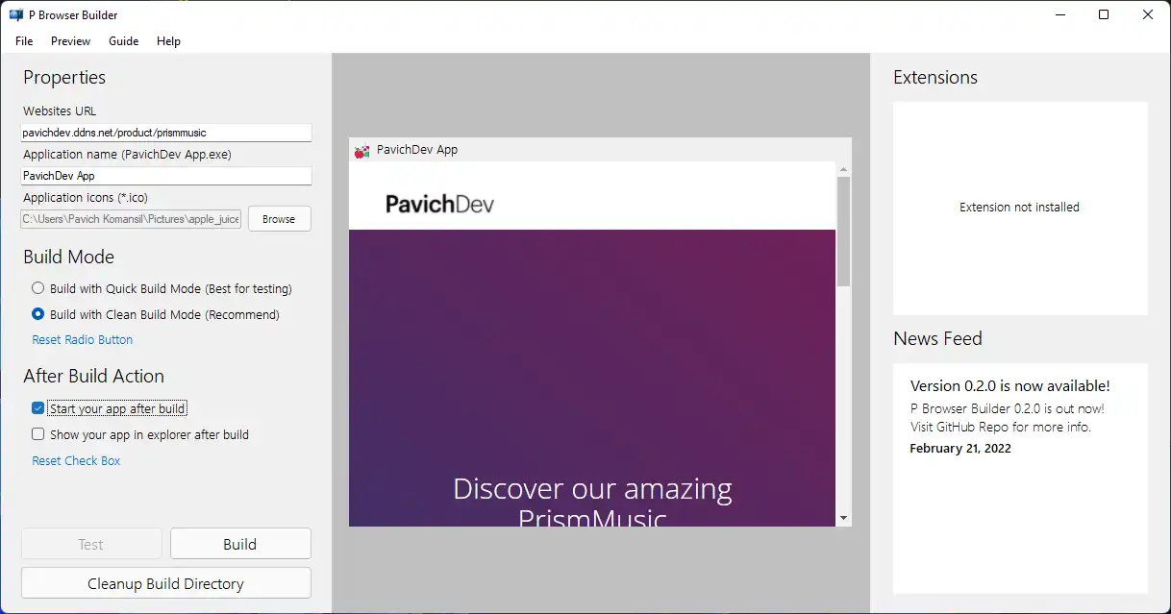
Task: Click the P Browser Builder title bar icon
Action: (15, 14)
